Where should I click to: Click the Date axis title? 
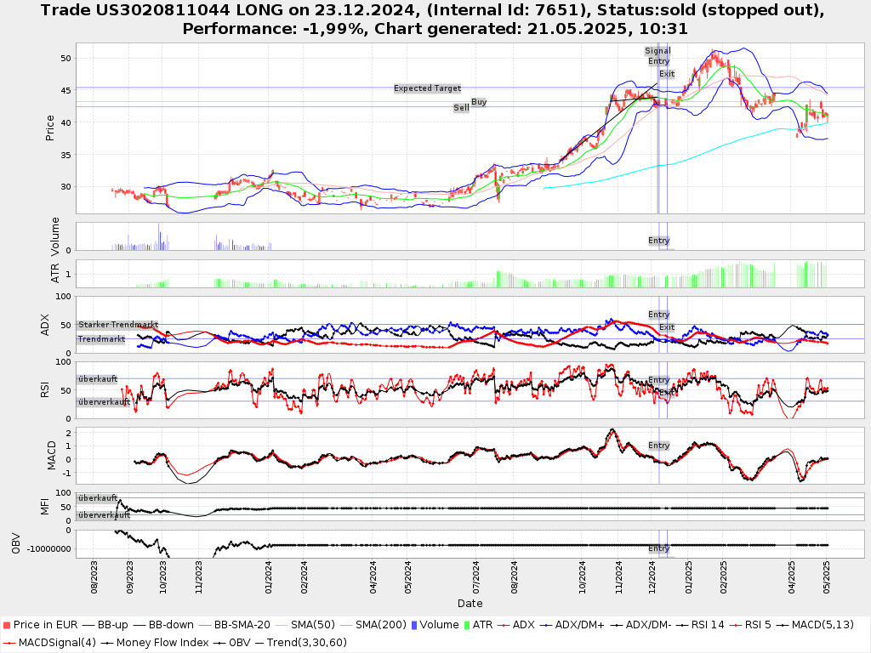tap(470, 604)
